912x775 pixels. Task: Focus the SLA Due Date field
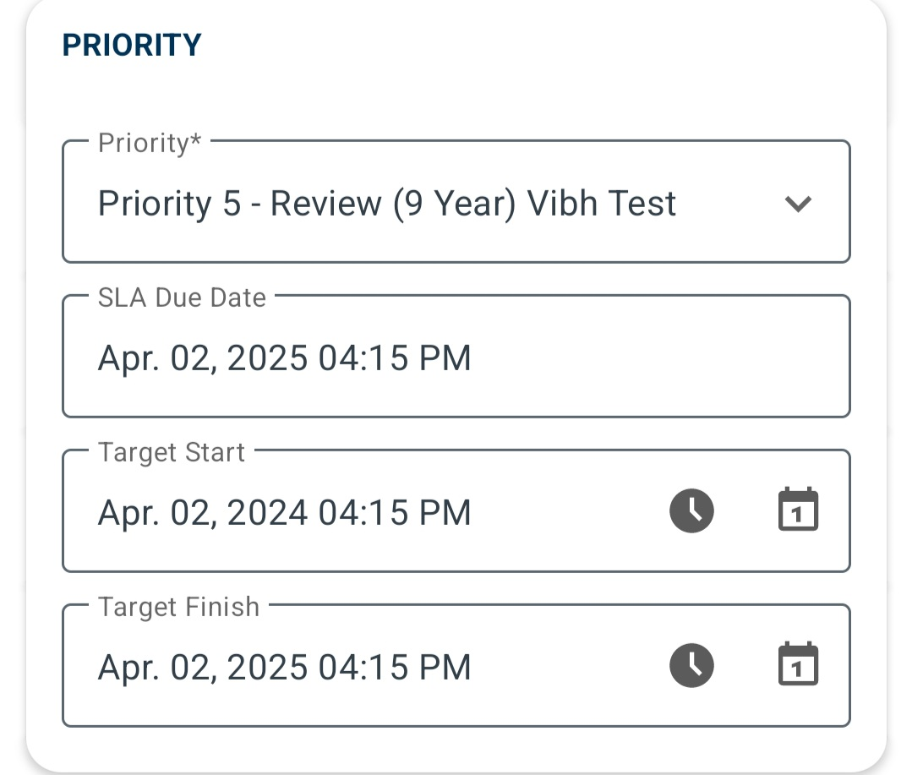tap(456, 357)
